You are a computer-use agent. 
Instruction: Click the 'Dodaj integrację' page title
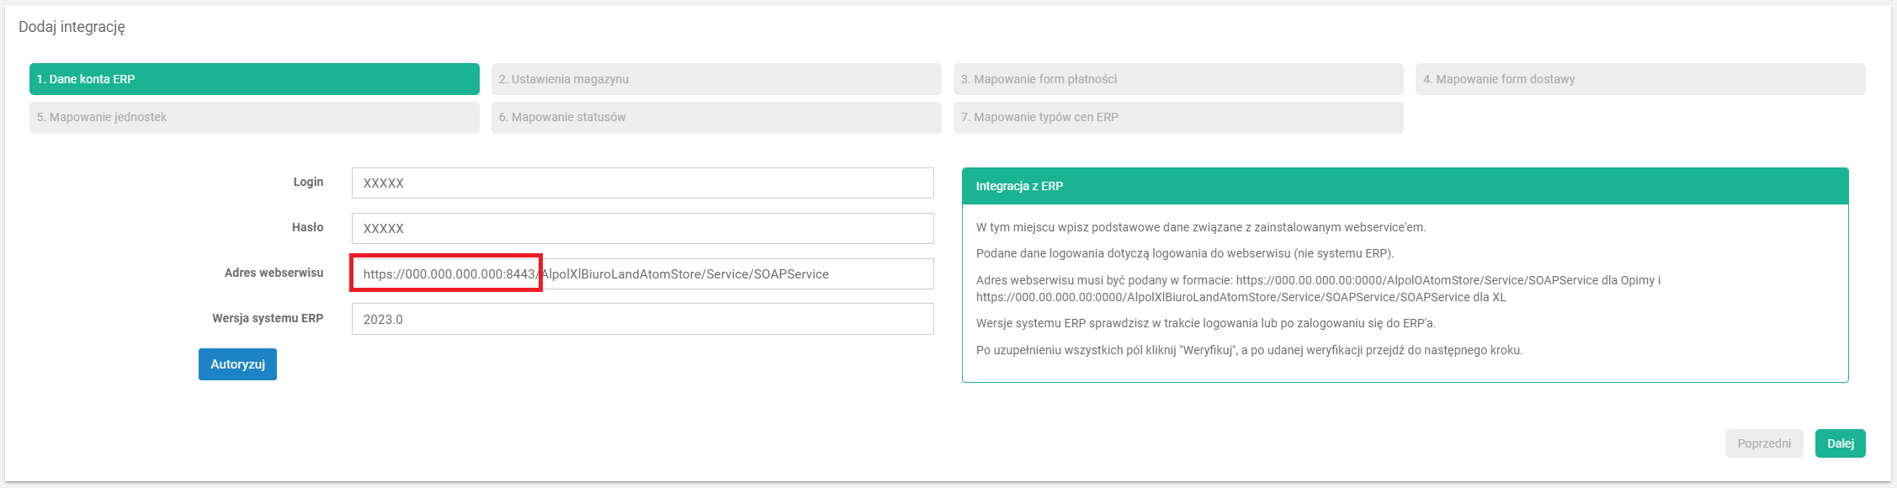click(x=72, y=27)
